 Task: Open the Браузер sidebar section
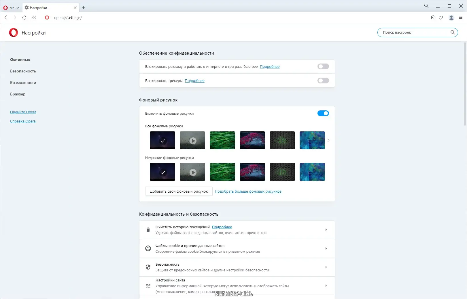[x=18, y=94]
